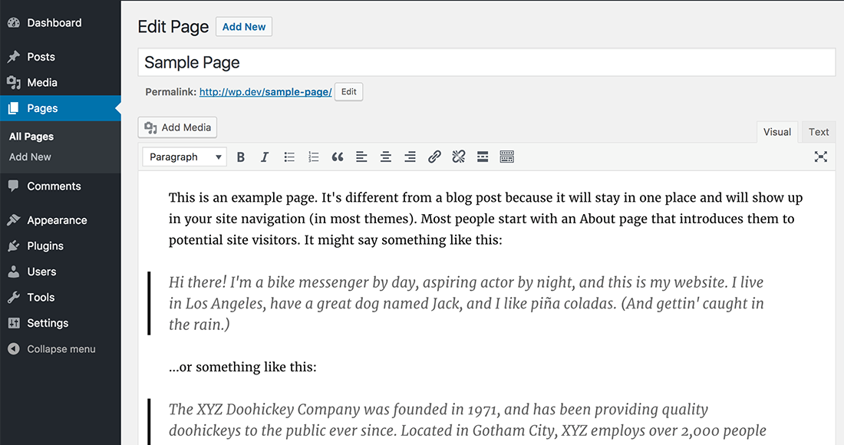Align the text right

pyautogui.click(x=410, y=157)
